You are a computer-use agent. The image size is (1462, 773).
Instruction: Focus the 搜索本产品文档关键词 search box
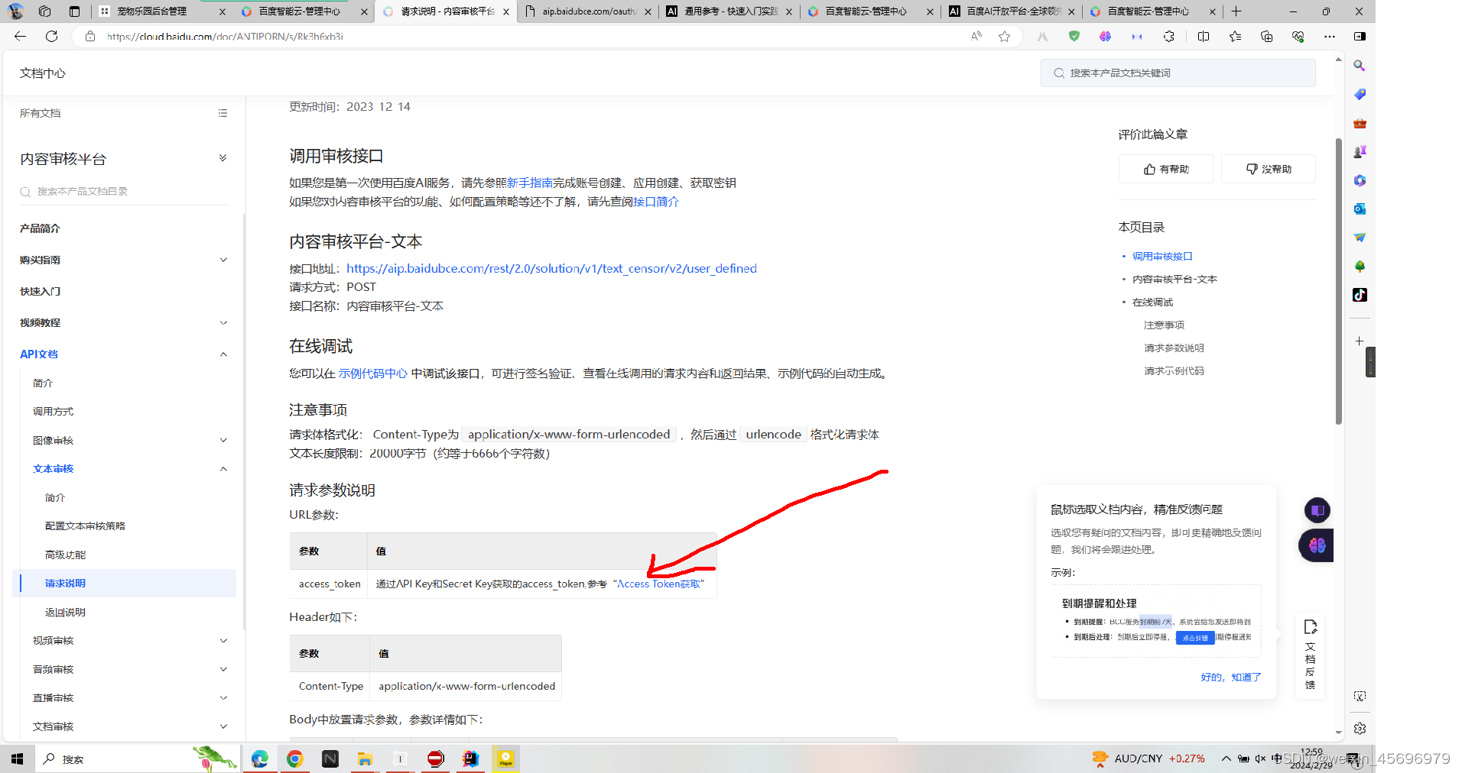[1178, 73]
